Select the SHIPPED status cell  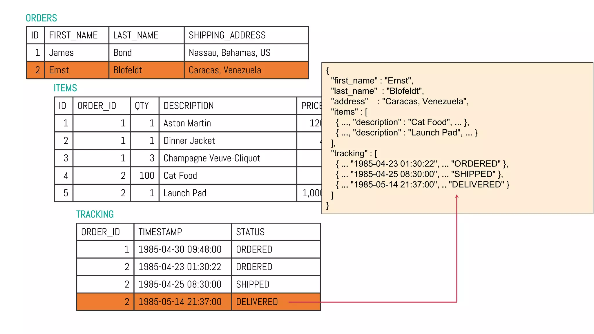253,284
